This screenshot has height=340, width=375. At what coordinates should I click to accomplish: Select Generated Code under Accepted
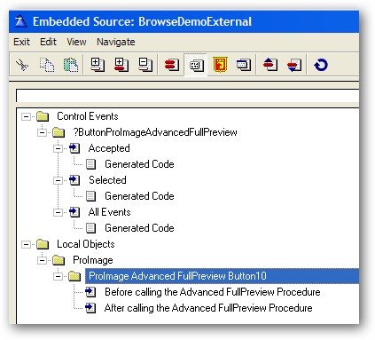click(139, 164)
